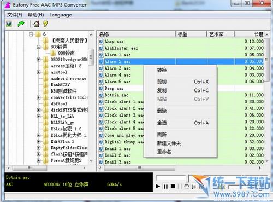The height and width of the screenshot is (202, 273).
Task: Click the folder icon of dbftool
Action: point(46,103)
